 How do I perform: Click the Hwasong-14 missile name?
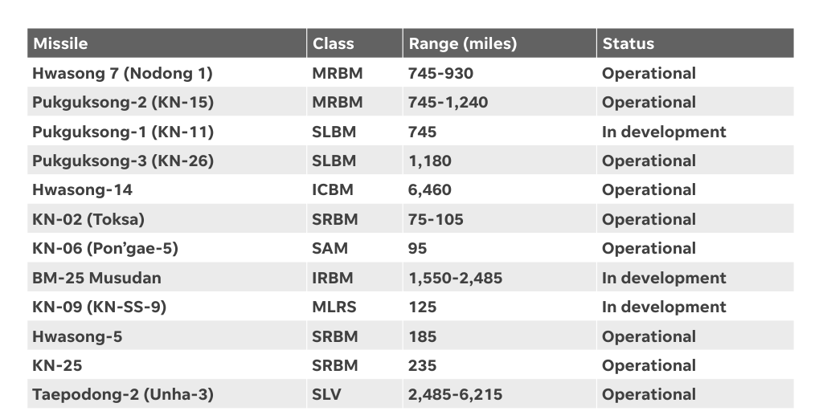(82, 190)
